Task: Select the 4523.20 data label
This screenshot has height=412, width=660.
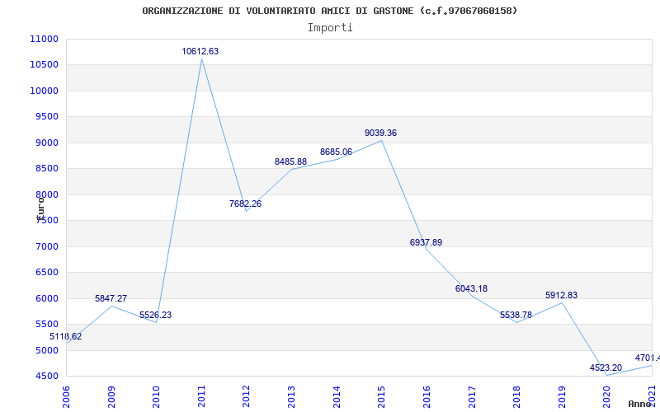Action: (606, 368)
